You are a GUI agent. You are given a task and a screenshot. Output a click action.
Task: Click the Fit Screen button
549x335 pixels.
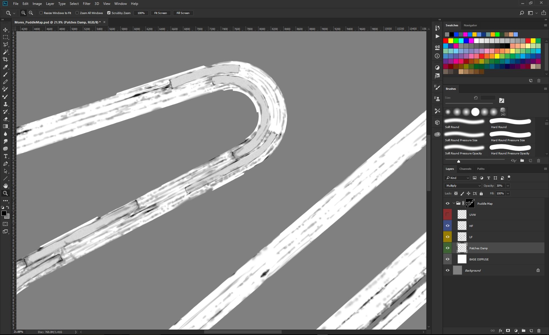[160, 13]
